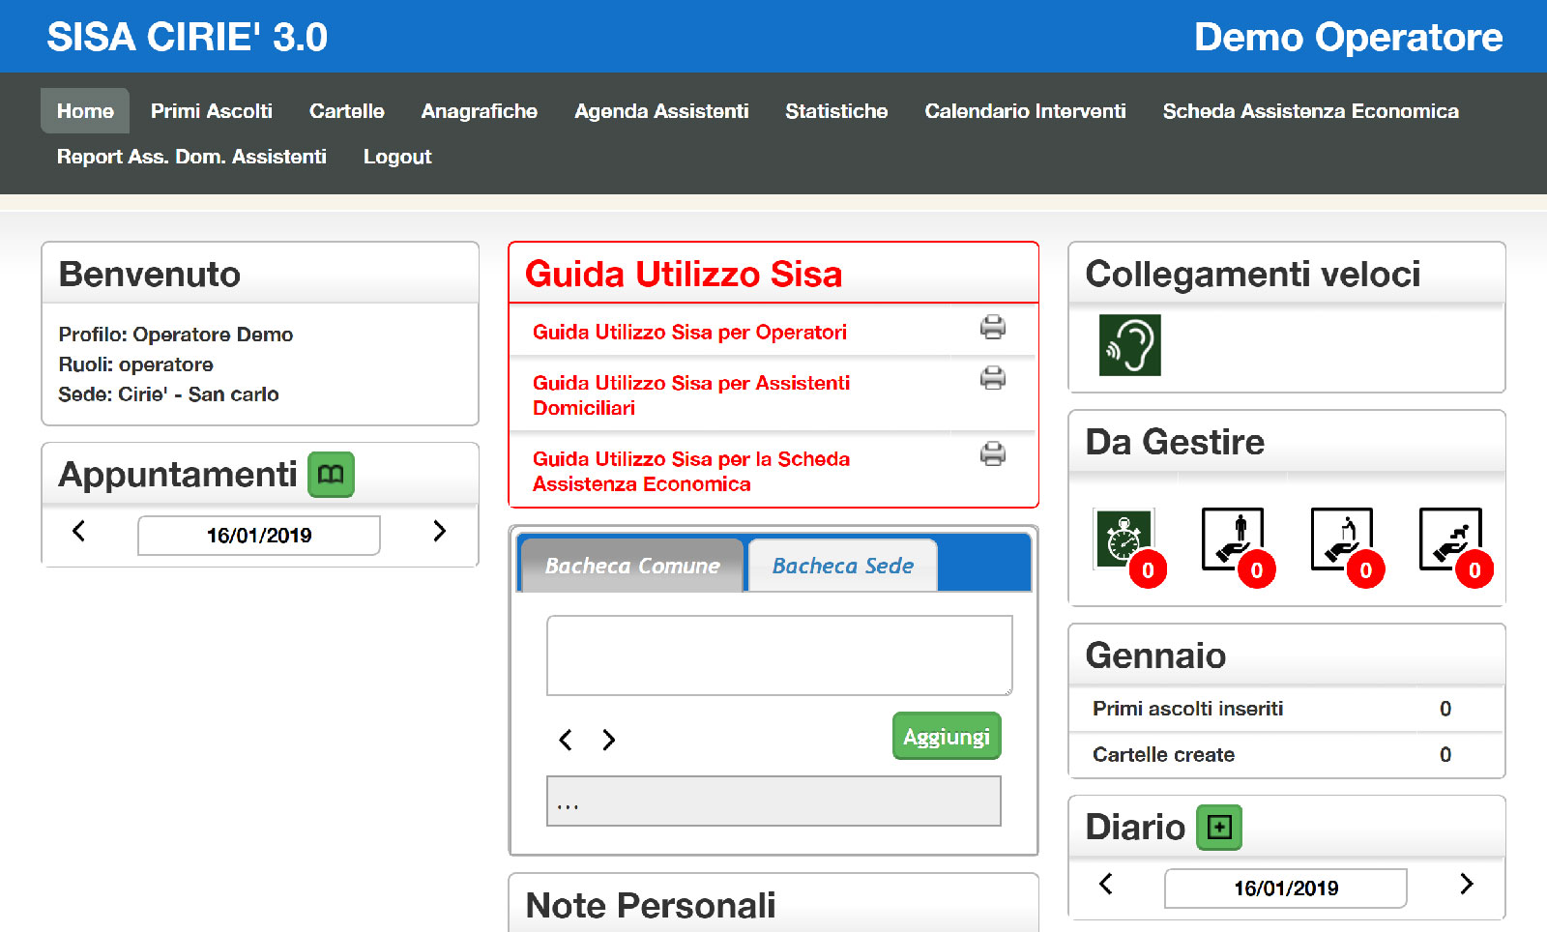This screenshot has width=1547, height=932.
Task: Open Cartelle menu
Action: [347, 111]
